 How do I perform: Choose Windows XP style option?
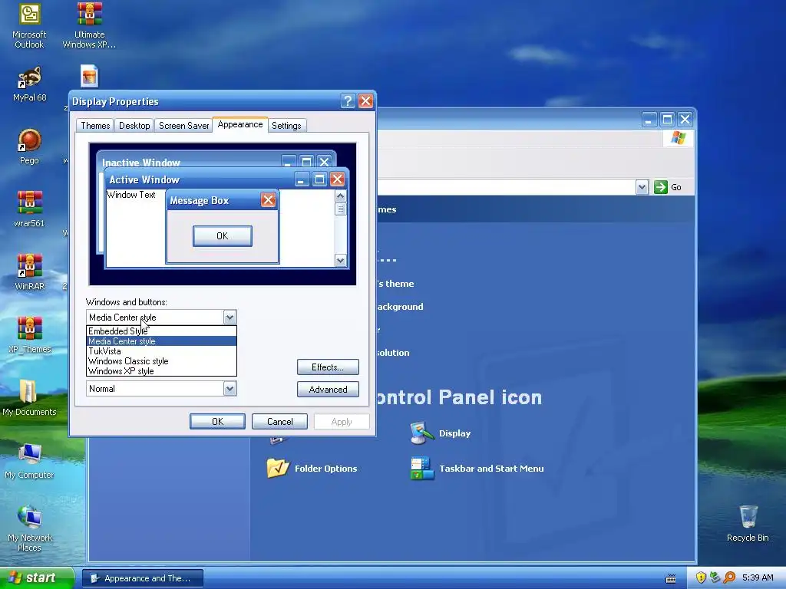point(161,371)
